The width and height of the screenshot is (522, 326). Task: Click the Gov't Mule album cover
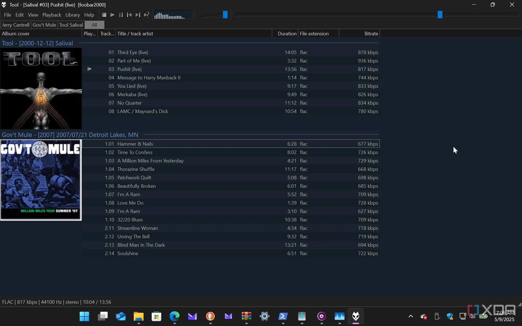pos(41,180)
